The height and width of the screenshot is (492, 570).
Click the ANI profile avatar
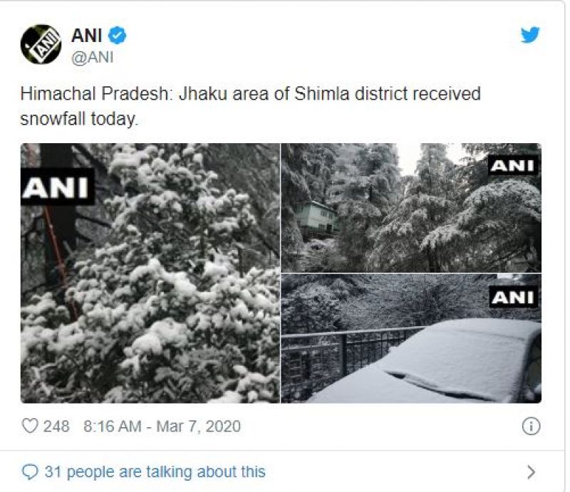[41, 45]
